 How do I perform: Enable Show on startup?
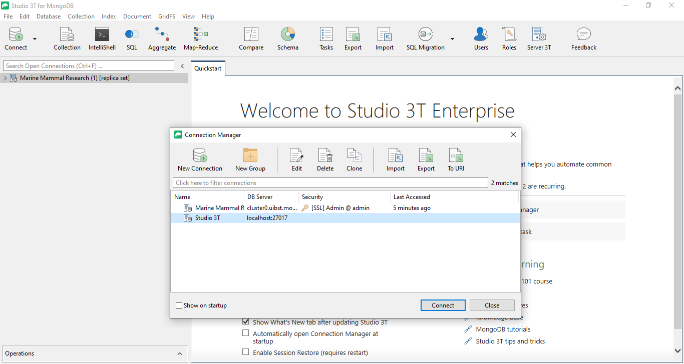[x=179, y=305]
